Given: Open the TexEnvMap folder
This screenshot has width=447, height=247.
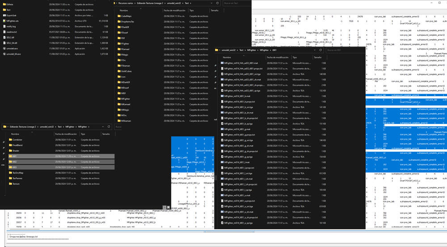Looking at the screenshot, I should click(18, 173).
